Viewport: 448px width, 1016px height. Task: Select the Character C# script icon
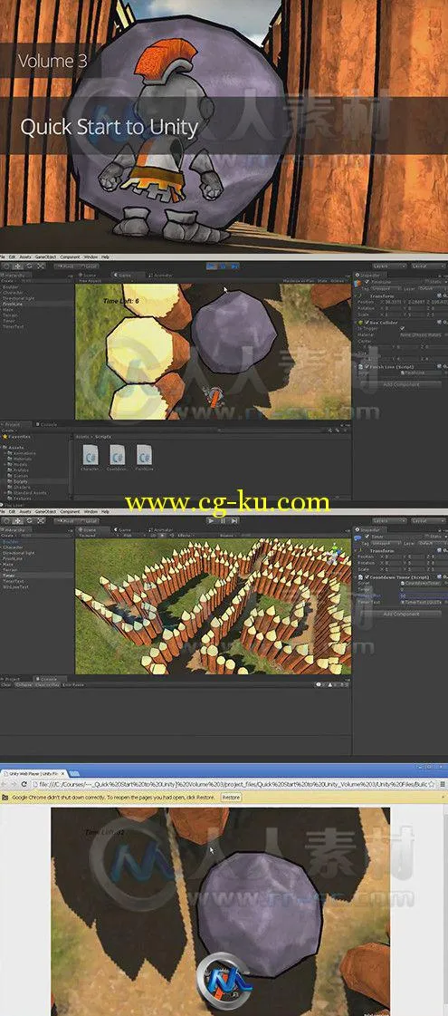click(x=90, y=456)
